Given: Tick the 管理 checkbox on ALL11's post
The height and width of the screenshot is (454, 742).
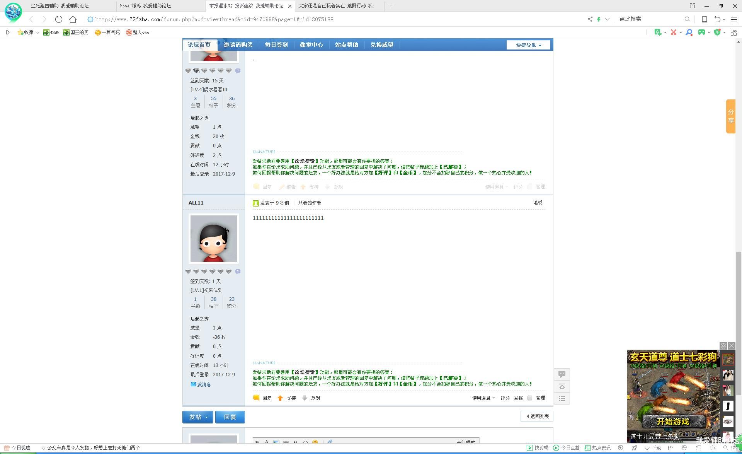Looking at the screenshot, I should 530,398.
